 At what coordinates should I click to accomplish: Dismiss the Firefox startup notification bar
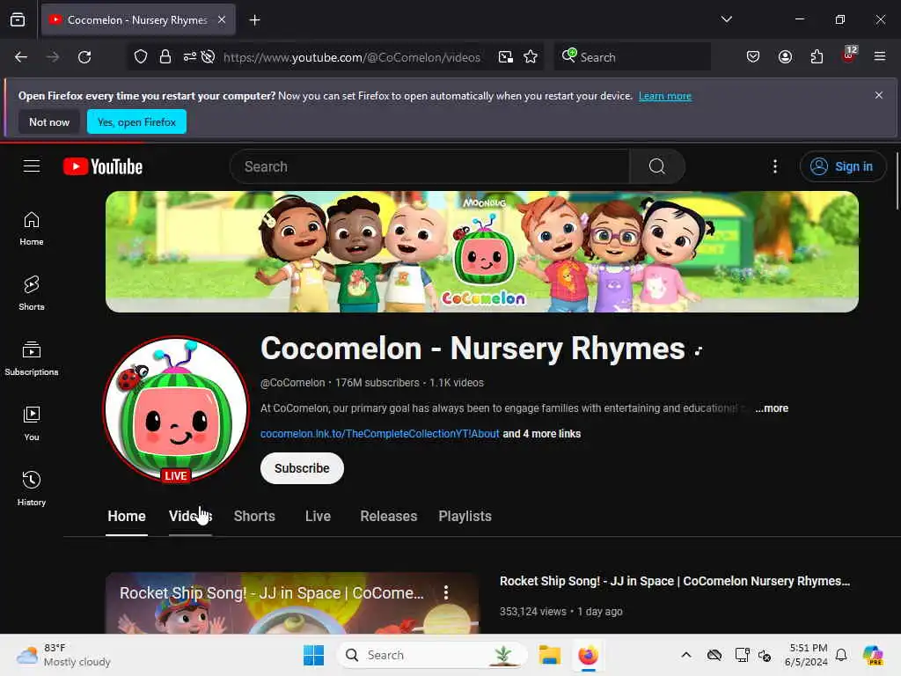click(879, 95)
